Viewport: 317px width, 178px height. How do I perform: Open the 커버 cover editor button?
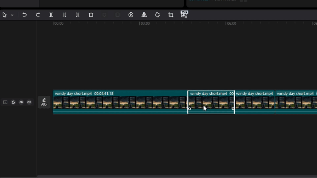tap(44, 102)
